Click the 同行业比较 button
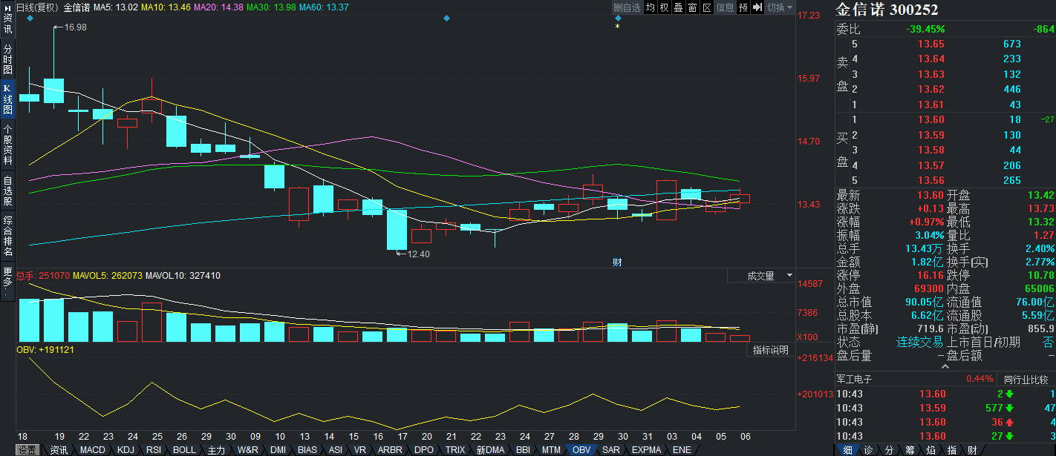1056x456 pixels. coord(1028,379)
